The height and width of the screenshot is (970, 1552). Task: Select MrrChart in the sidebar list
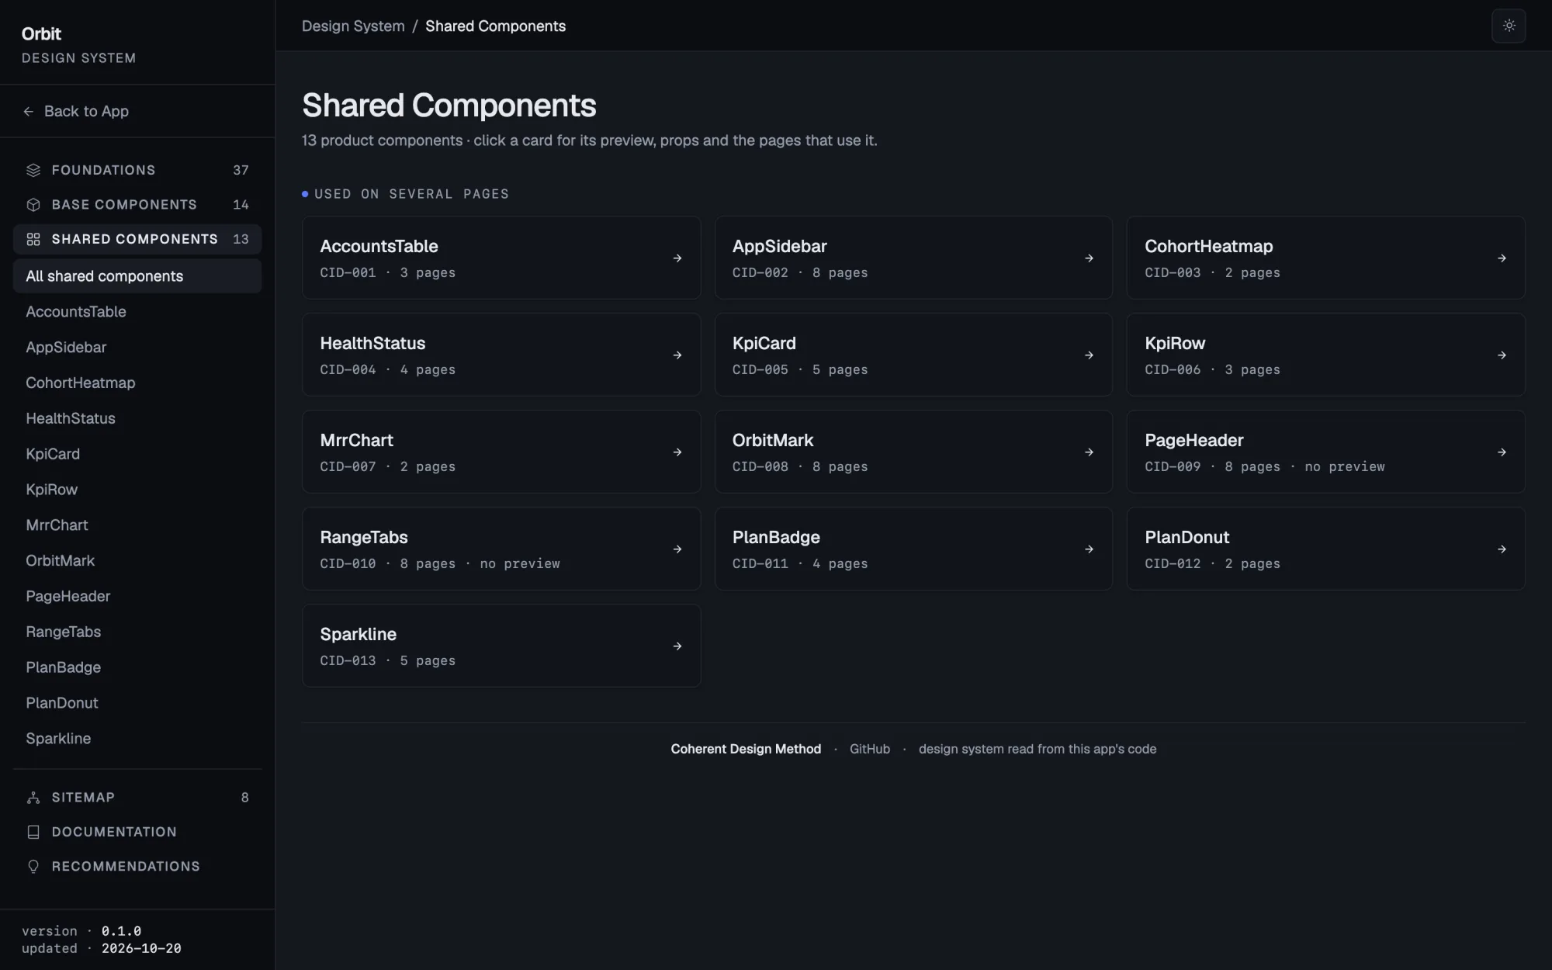click(137, 525)
